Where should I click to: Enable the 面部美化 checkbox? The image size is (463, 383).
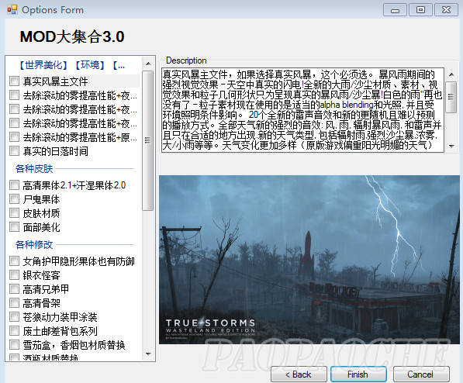(x=14, y=227)
